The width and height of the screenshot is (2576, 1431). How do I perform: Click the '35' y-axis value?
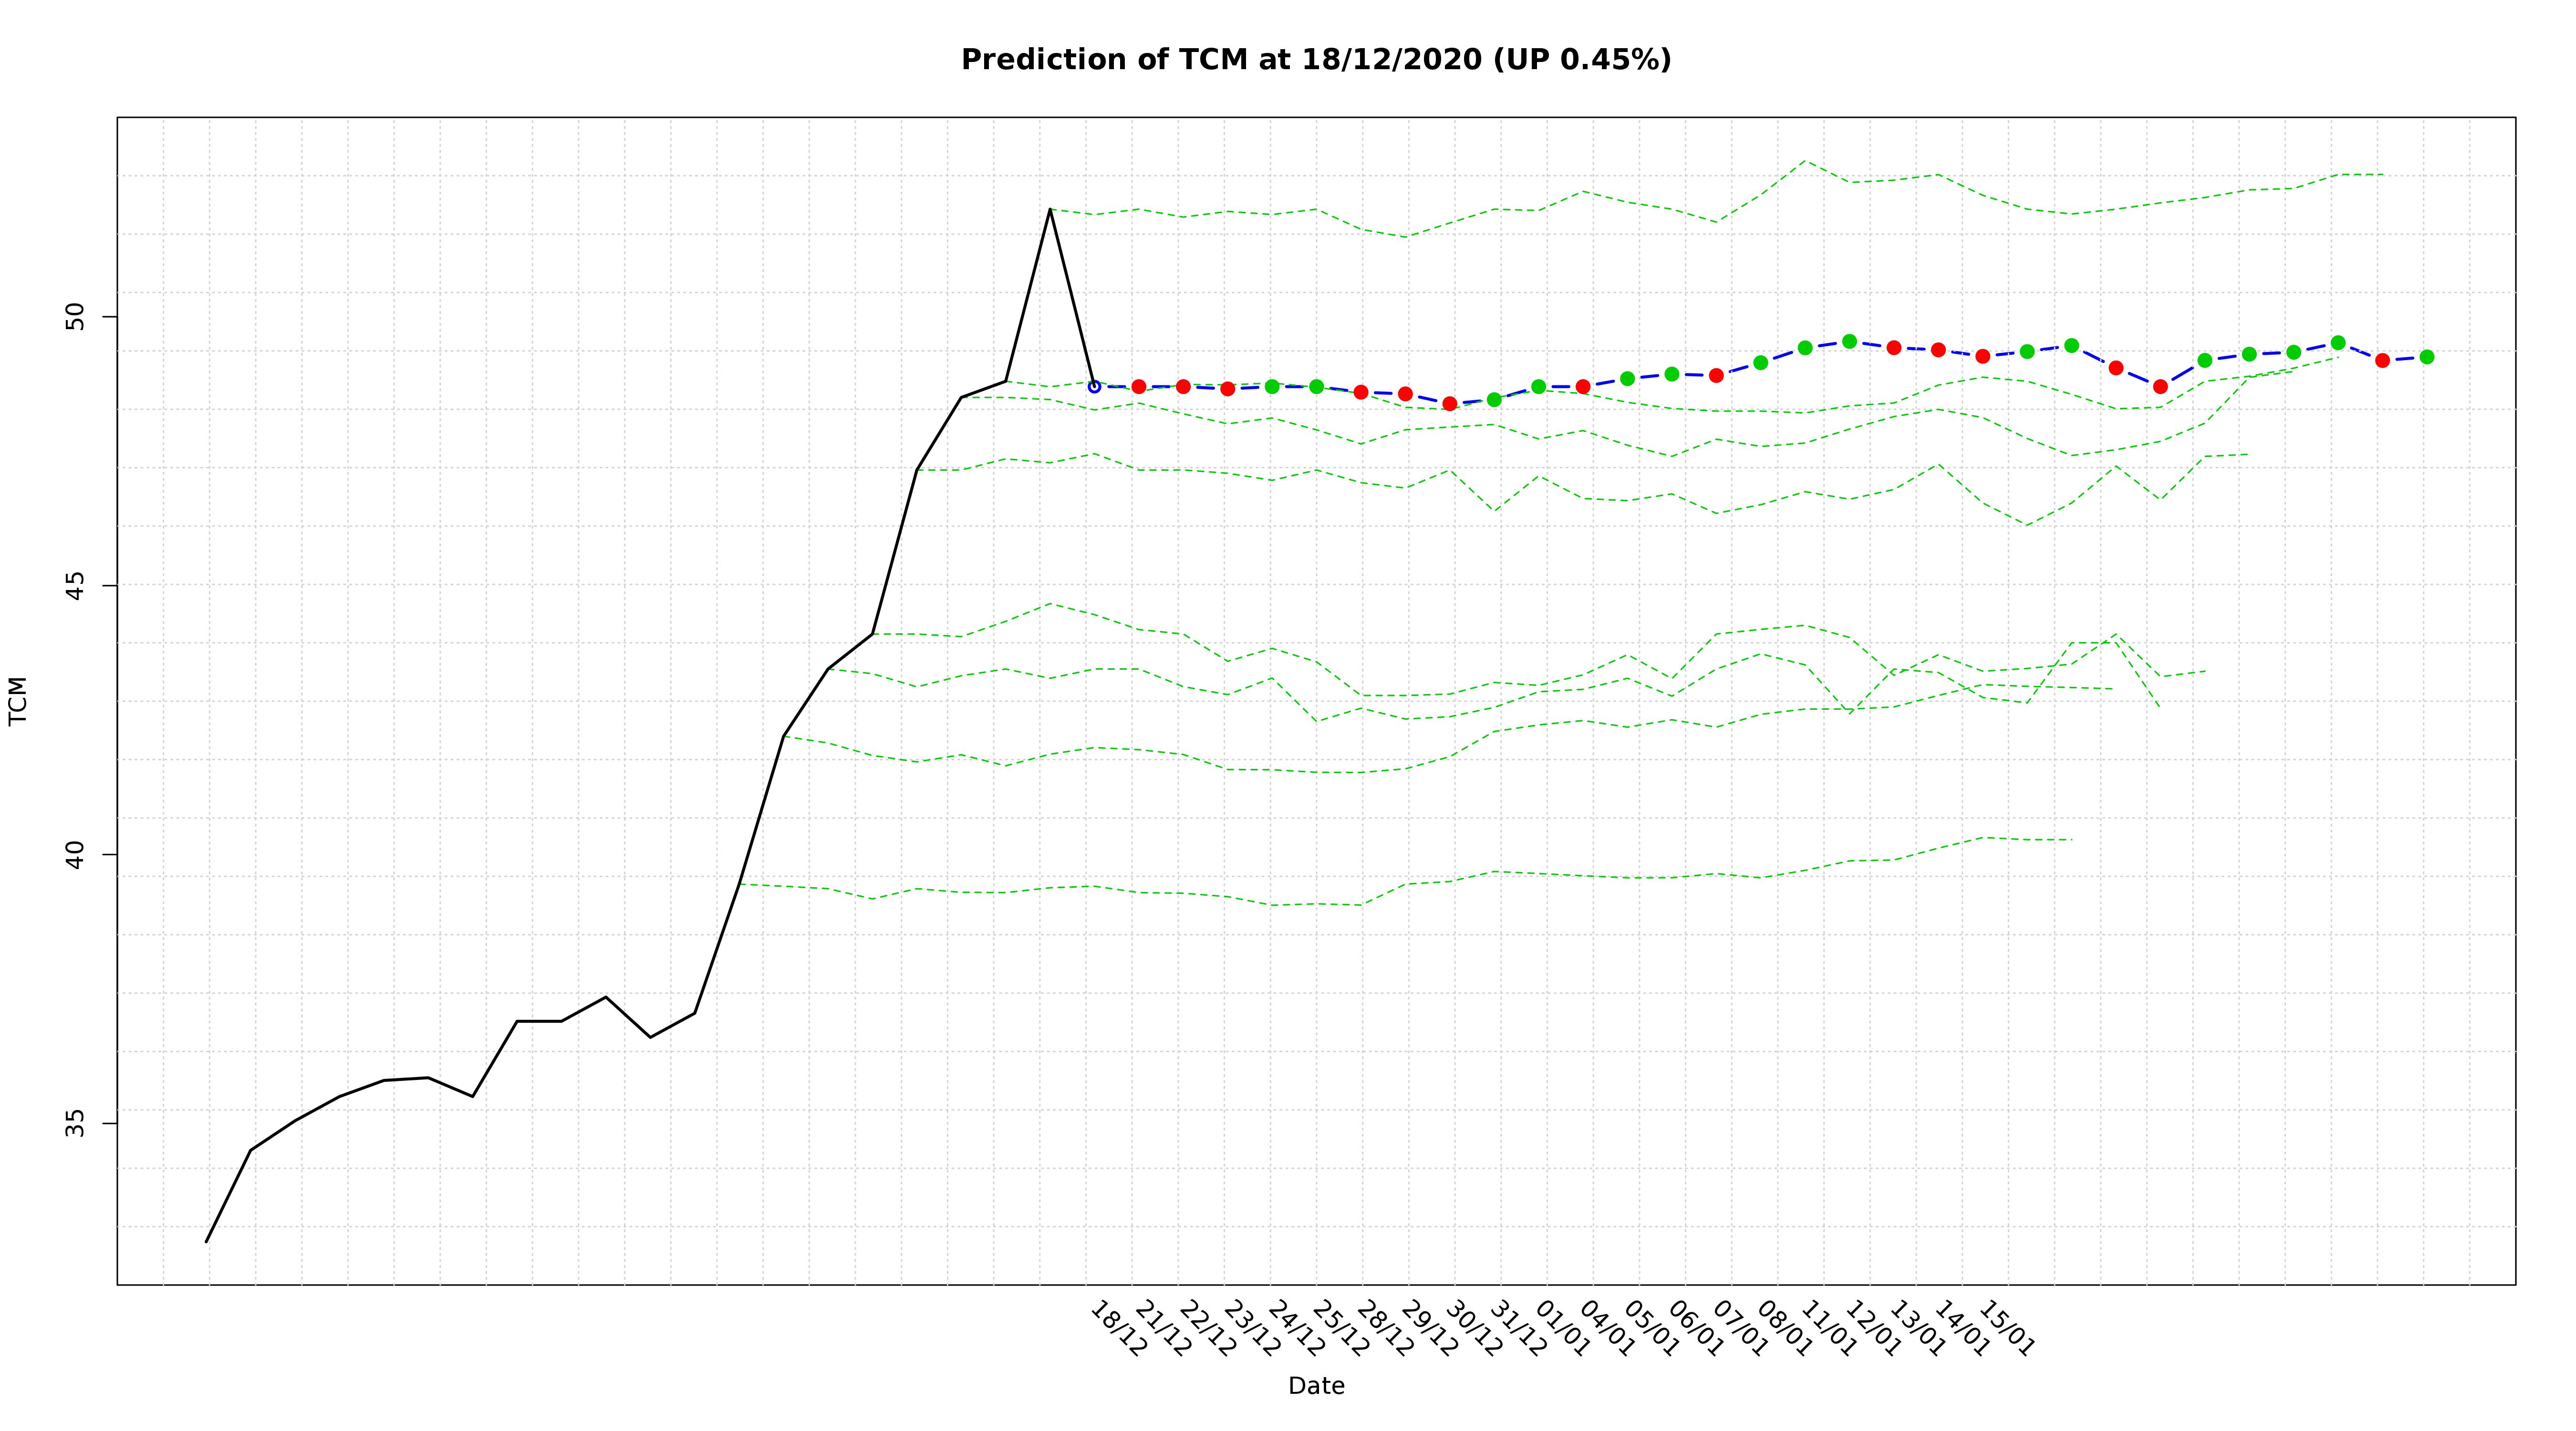(75, 1122)
